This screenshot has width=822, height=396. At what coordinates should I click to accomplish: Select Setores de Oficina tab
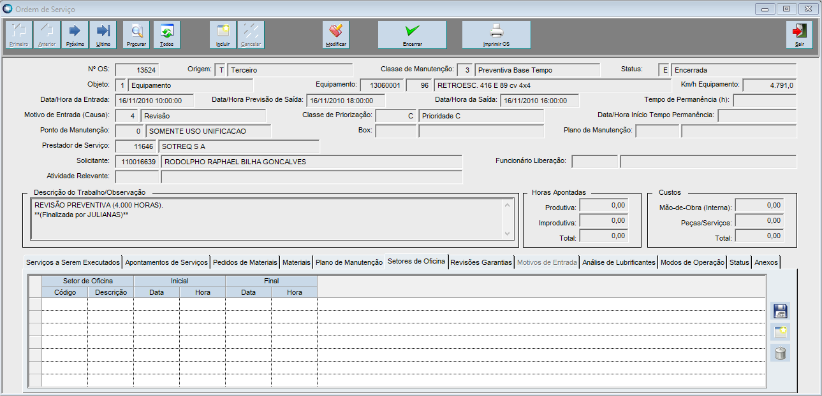416,262
